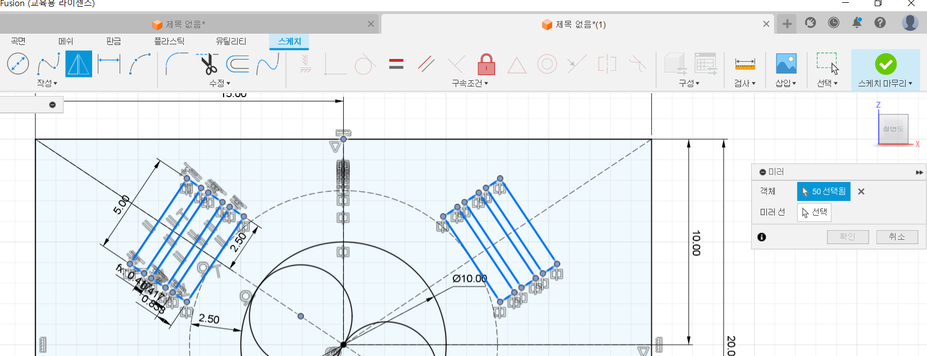Click the 스케치 (Sketch) tab
Viewport: 927px width, 356px height.
pos(289,42)
